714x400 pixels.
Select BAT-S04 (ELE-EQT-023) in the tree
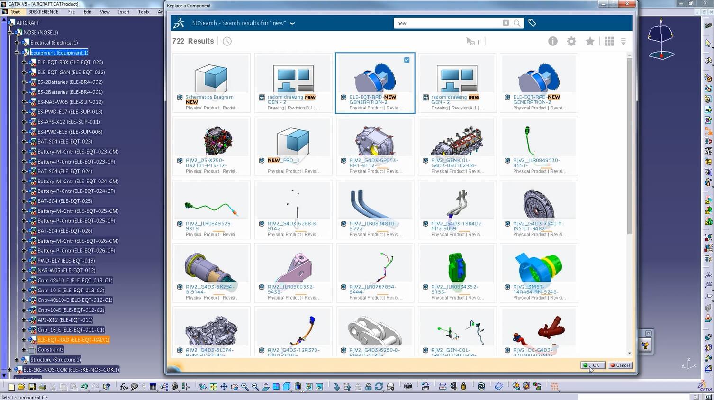65,142
